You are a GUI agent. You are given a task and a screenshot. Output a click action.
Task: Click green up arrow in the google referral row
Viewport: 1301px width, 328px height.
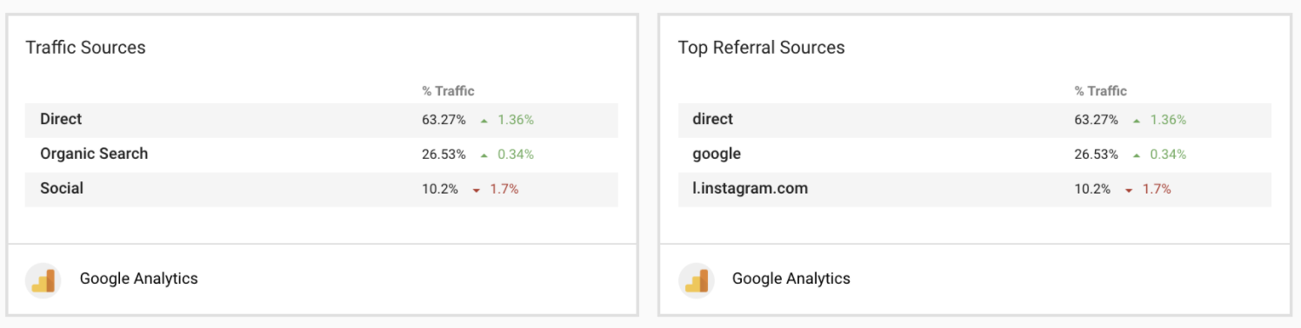coord(1137,155)
